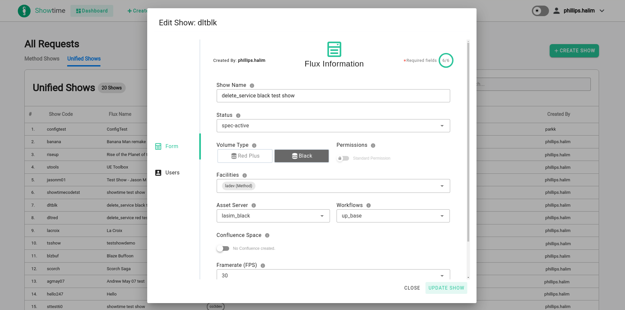The width and height of the screenshot is (625, 310).
Task: Click info icon next to Volume Type
Action: pyautogui.click(x=254, y=145)
